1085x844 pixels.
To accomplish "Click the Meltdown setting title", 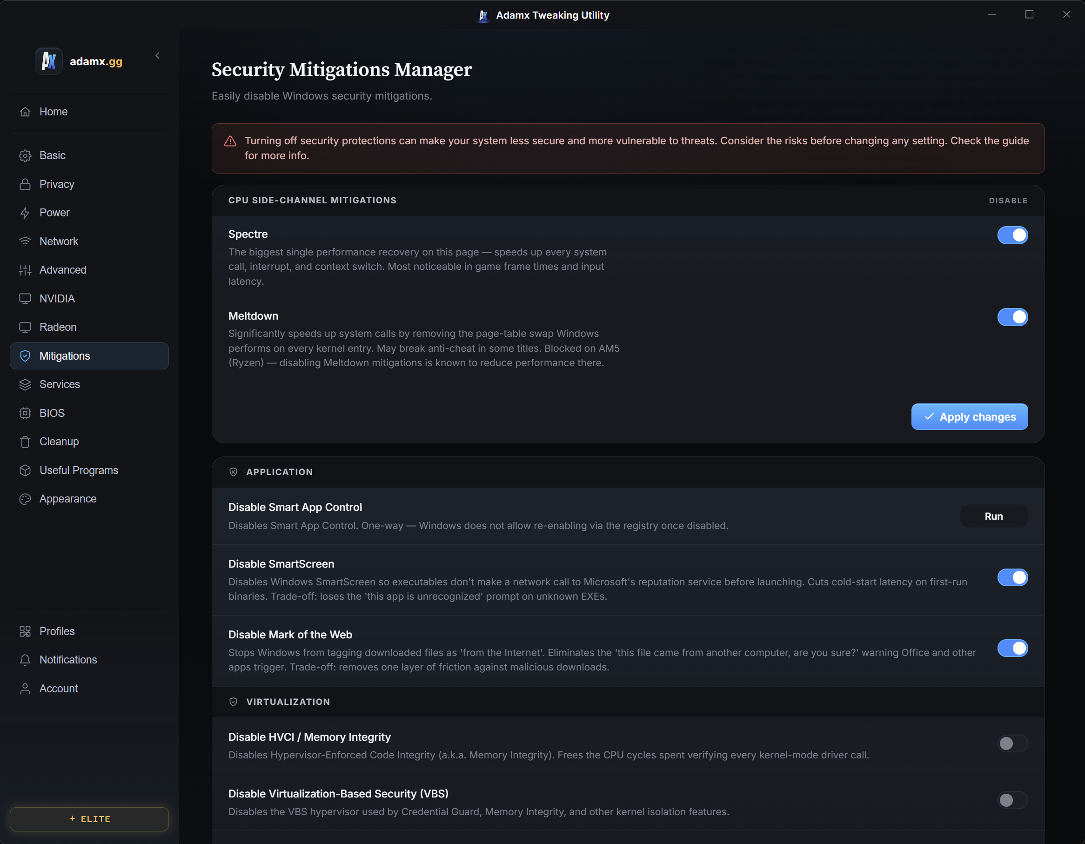I will [x=254, y=316].
